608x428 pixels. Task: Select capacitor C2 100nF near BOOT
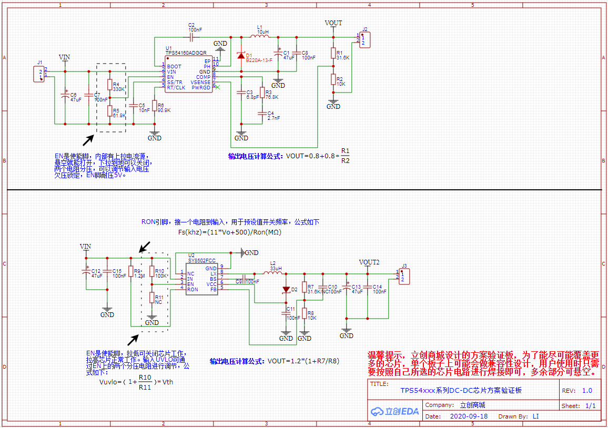(x=191, y=37)
